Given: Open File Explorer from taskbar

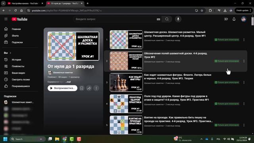Looking at the screenshot, I should click(57, 139).
